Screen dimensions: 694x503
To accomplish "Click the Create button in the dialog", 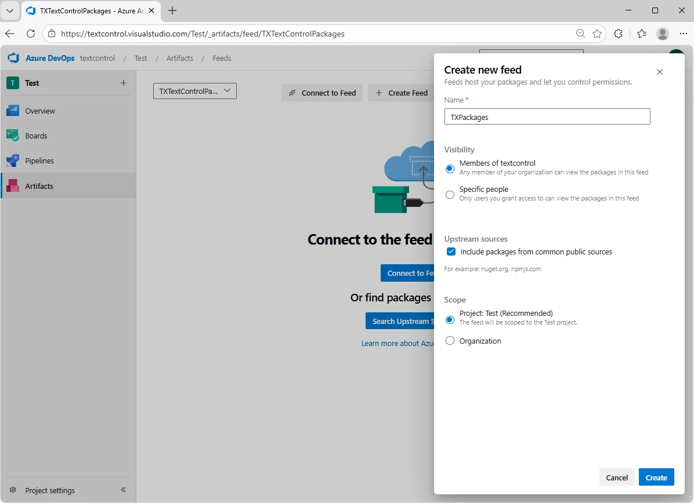I will [x=656, y=477].
